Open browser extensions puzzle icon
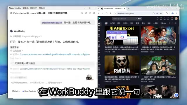 (x=167, y=13)
